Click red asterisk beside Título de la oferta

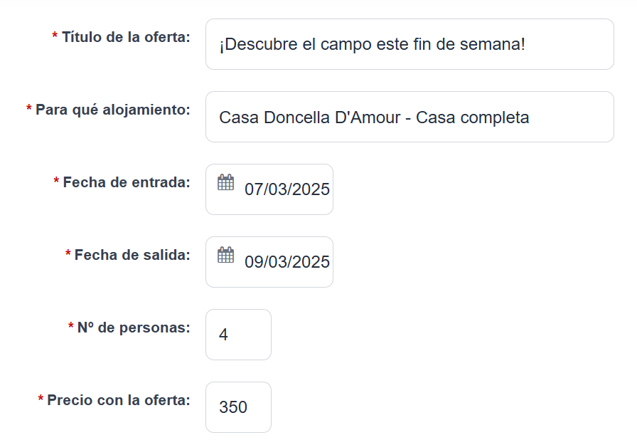[55, 36]
